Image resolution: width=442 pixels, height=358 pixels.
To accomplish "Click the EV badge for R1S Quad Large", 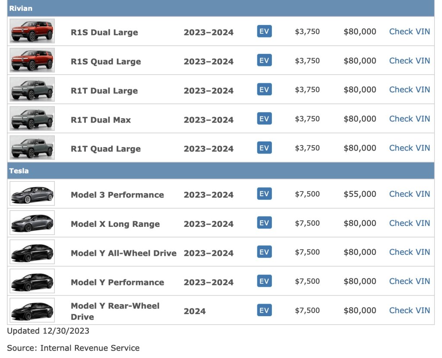I will pyautogui.click(x=264, y=60).
